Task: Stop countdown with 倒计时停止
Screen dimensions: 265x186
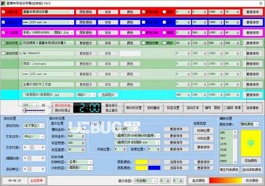Action: click(x=63, y=110)
